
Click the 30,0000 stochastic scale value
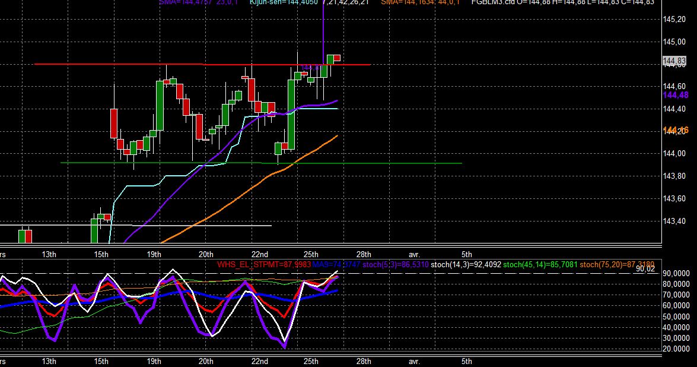point(676,338)
